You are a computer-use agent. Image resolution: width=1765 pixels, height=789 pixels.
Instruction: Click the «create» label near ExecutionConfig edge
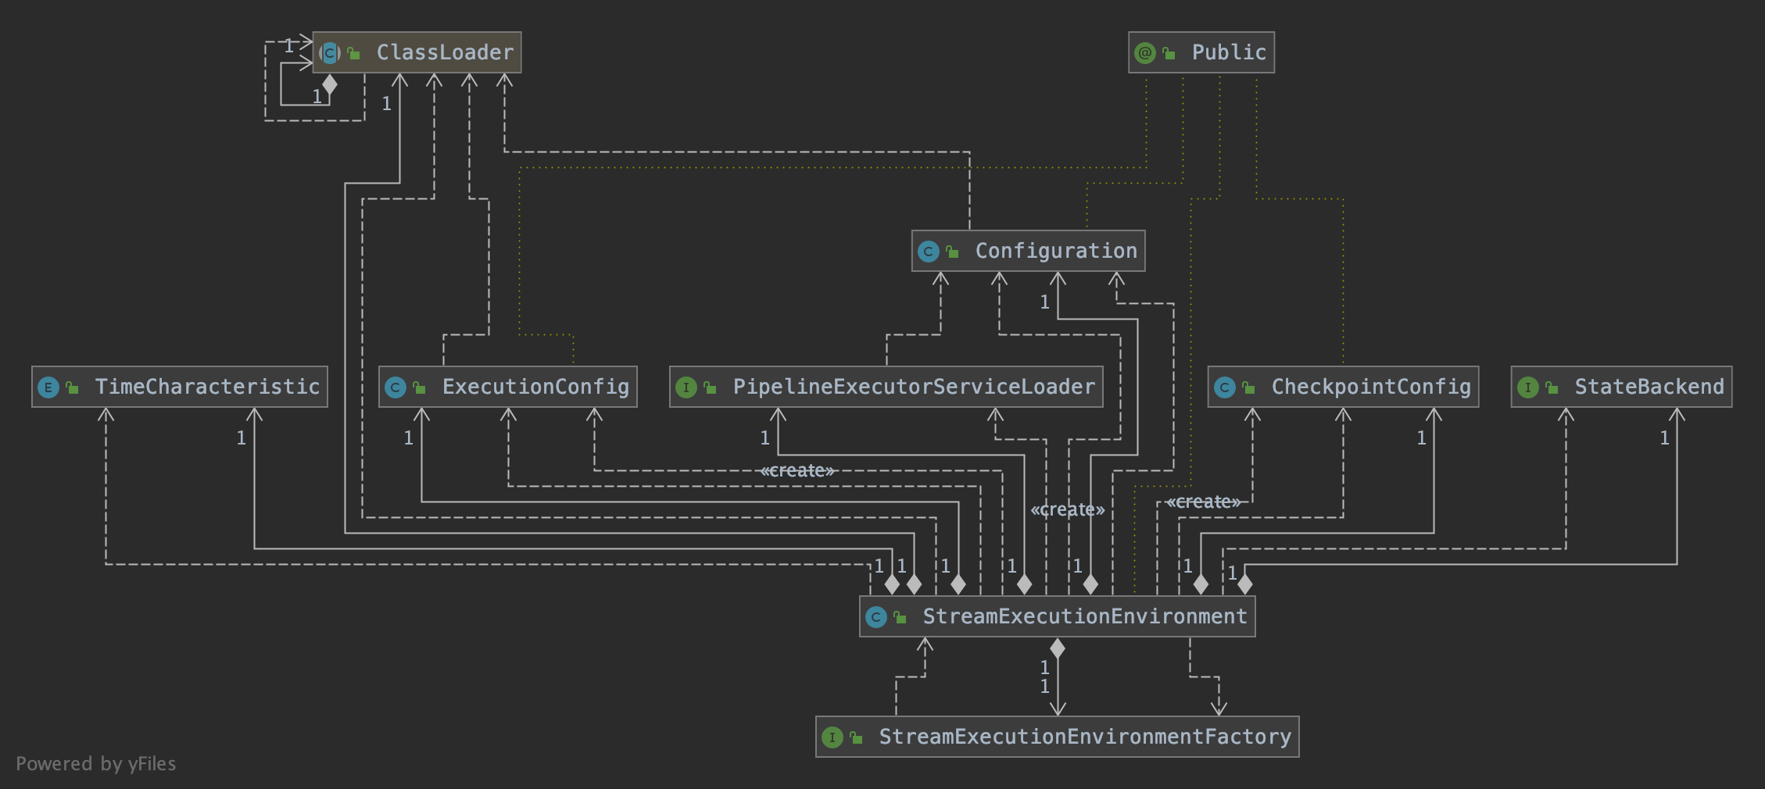pyautogui.click(x=797, y=470)
